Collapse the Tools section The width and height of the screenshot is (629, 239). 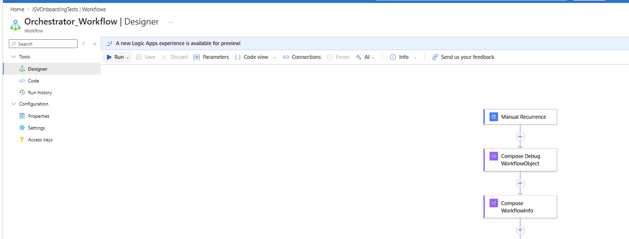coord(13,57)
